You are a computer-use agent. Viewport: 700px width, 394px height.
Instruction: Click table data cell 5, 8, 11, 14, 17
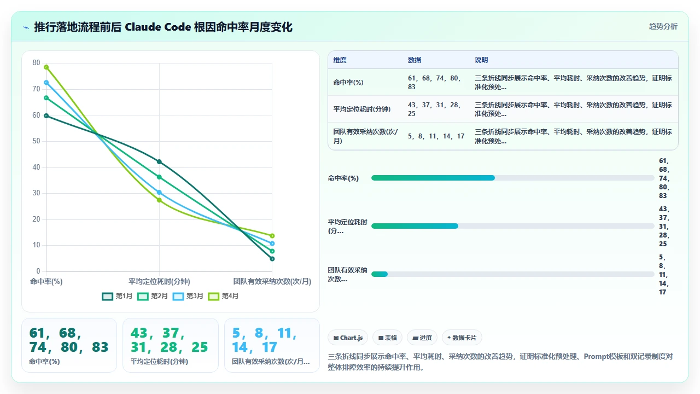(x=436, y=136)
